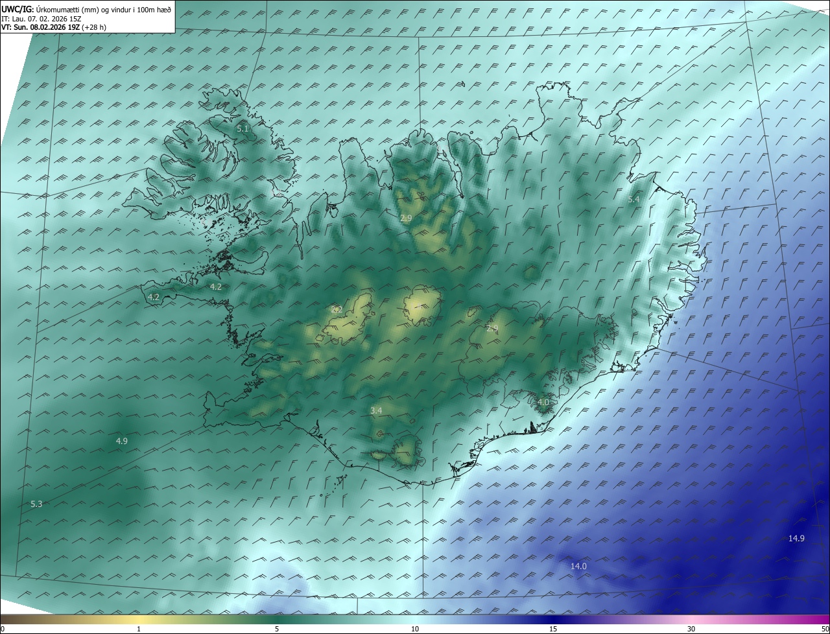Viewport: 830px width, 634px height.
Task: Click the 0 tick on the color scale
Action: coord(3,629)
